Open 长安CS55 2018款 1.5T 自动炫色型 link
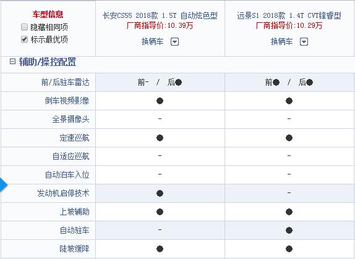Viewport: 355px width, 259px height. (x=160, y=15)
